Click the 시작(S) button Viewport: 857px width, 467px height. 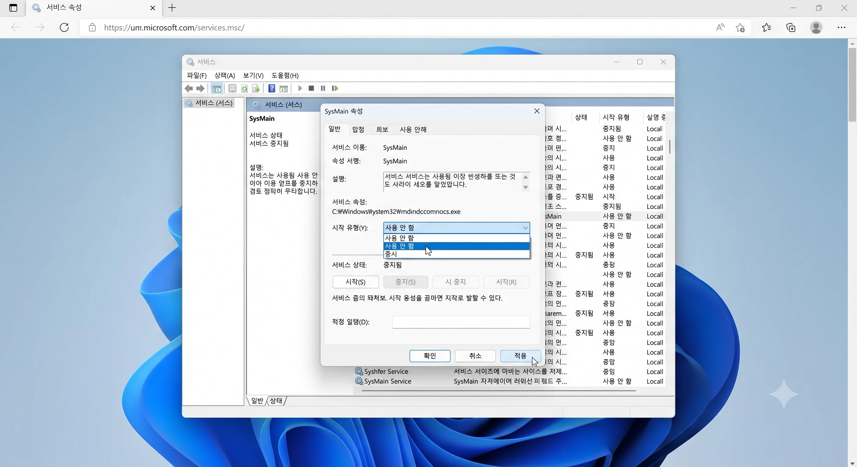[x=355, y=282]
